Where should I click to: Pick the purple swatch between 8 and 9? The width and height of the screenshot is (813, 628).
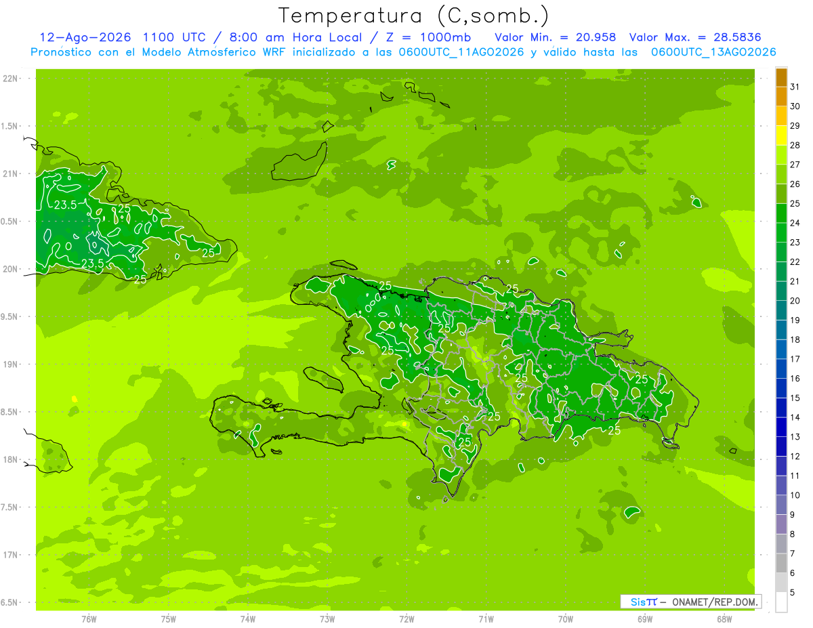pyautogui.click(x=781, y=524)
